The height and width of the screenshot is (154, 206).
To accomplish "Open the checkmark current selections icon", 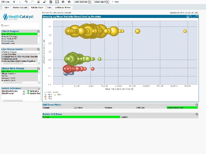I will pos(51,2).
